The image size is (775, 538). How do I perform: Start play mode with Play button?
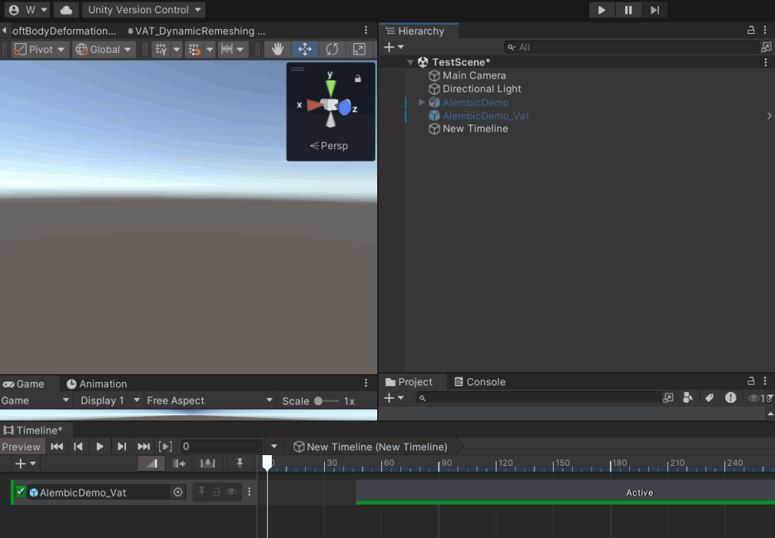click(x=602, y=10)
